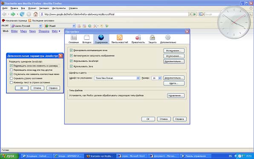Click the second PROMT toolbar document icon
Viewport: 254px width, 159px height.
pos(84,26)
